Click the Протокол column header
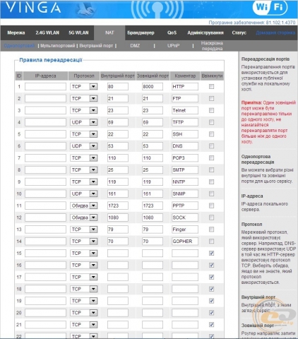 (x=84, y=76)
